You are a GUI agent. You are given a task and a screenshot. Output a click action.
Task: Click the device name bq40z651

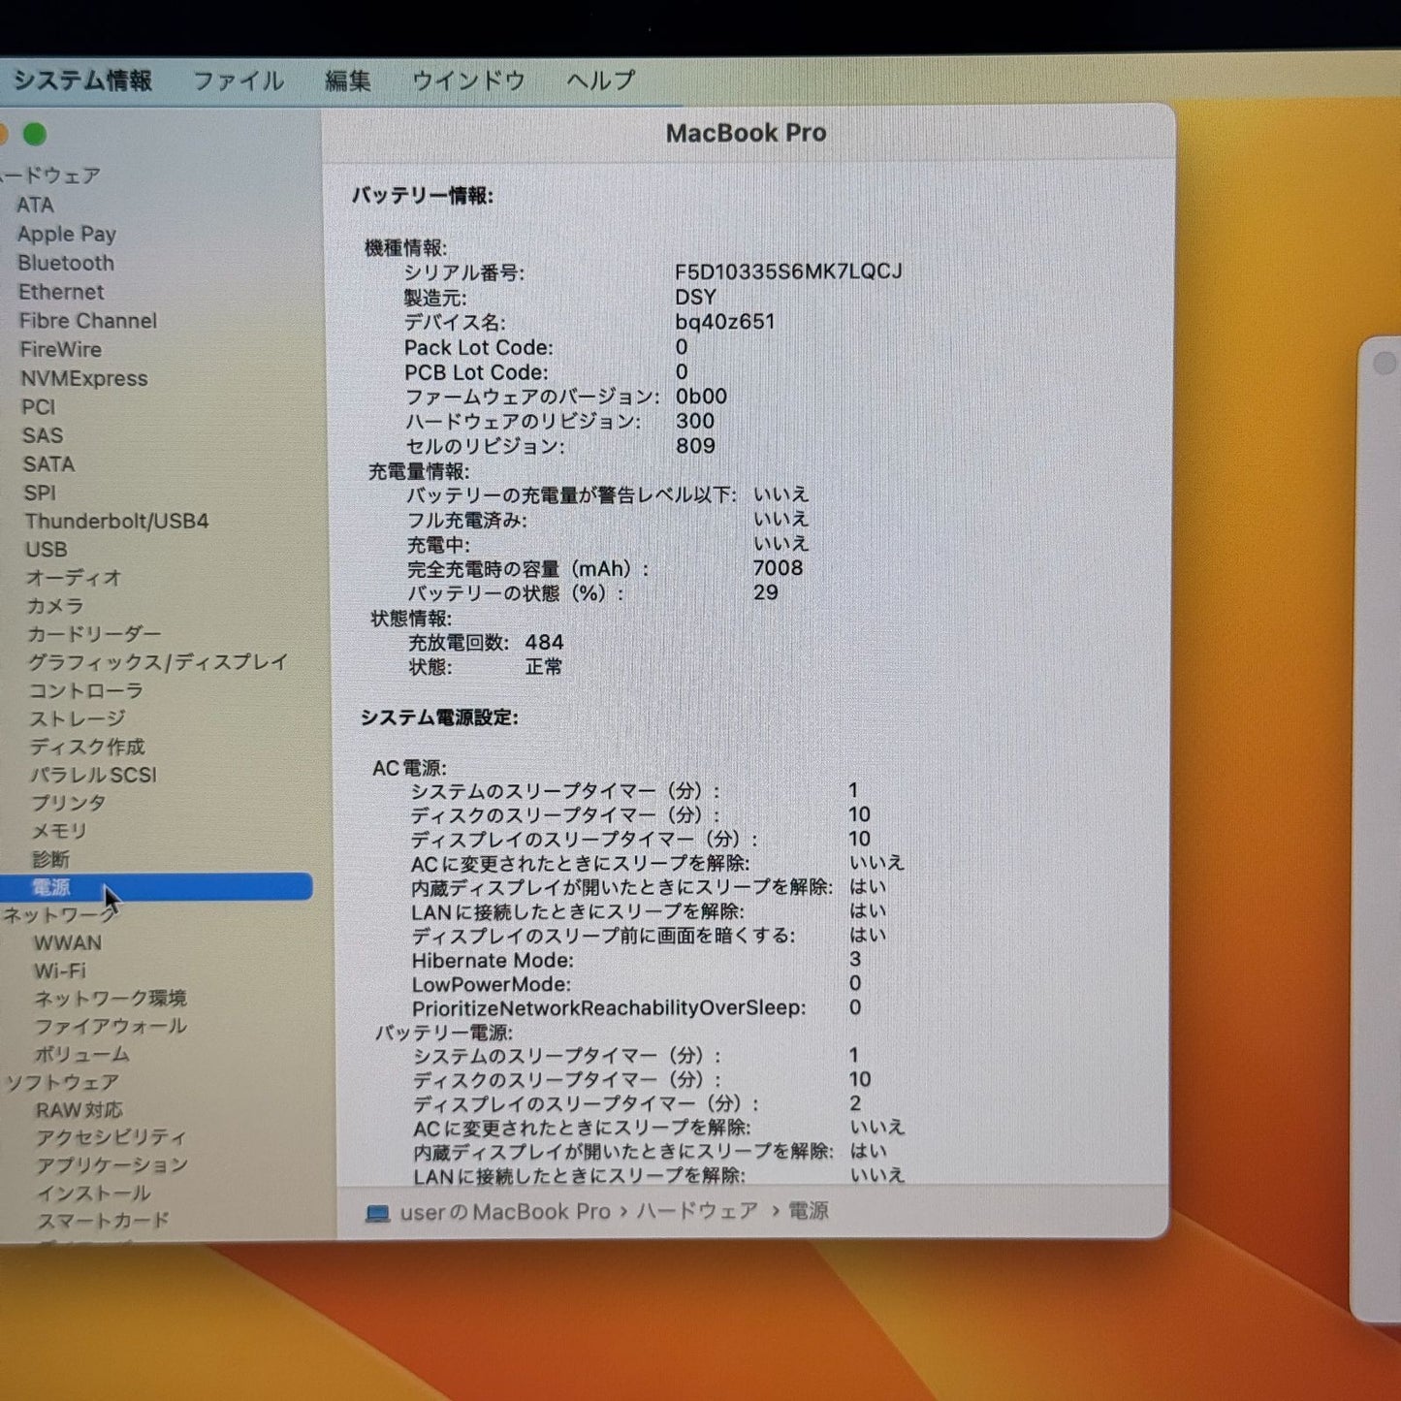pos(725,322)
